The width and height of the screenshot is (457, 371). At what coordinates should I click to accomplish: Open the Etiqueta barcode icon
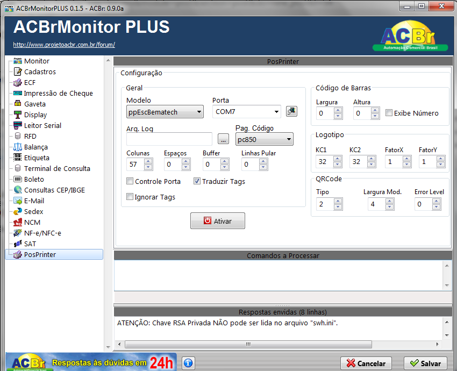pyautogui.click(x=18, y=158)
